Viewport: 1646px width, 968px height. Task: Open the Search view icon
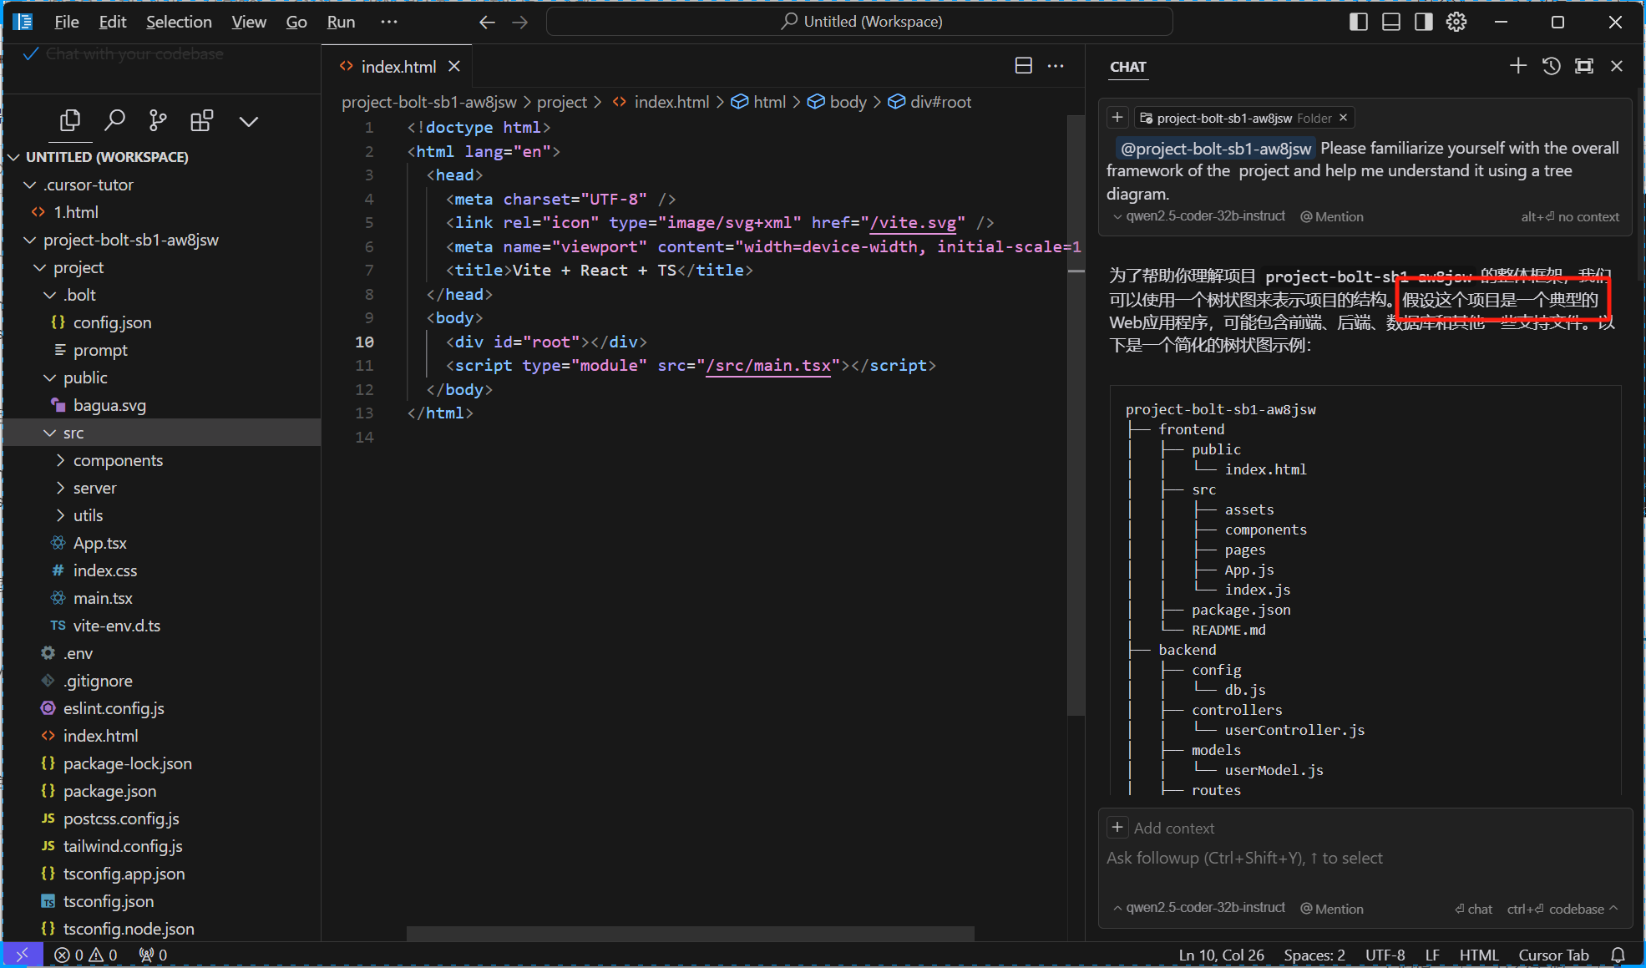(x=114, y=121)
